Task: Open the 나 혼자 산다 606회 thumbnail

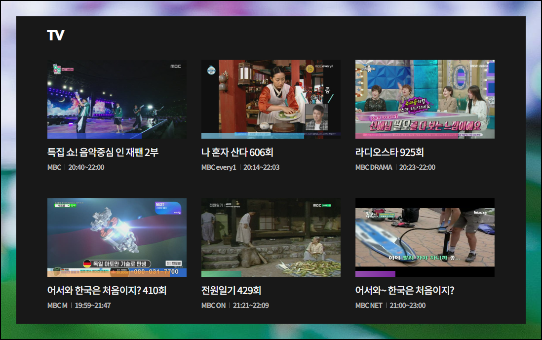Action: point(271,99)
